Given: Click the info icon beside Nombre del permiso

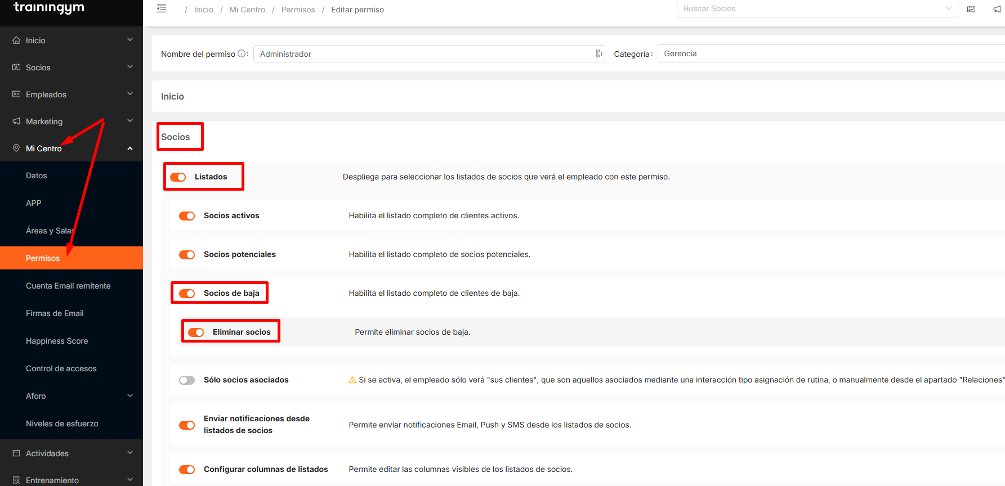Looking at the screenshot, I should pyautogui.click(x=242, y=54).
